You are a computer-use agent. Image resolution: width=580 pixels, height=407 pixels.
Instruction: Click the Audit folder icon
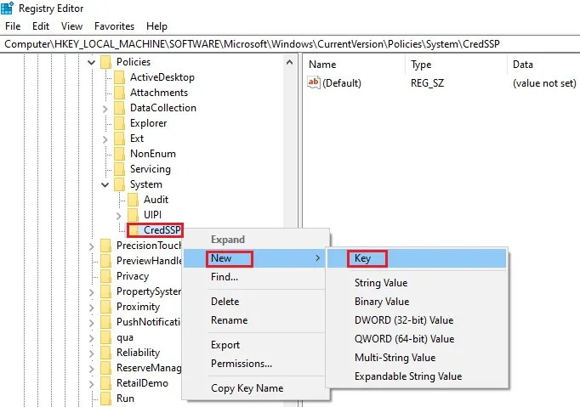click(x=134, y=200)
